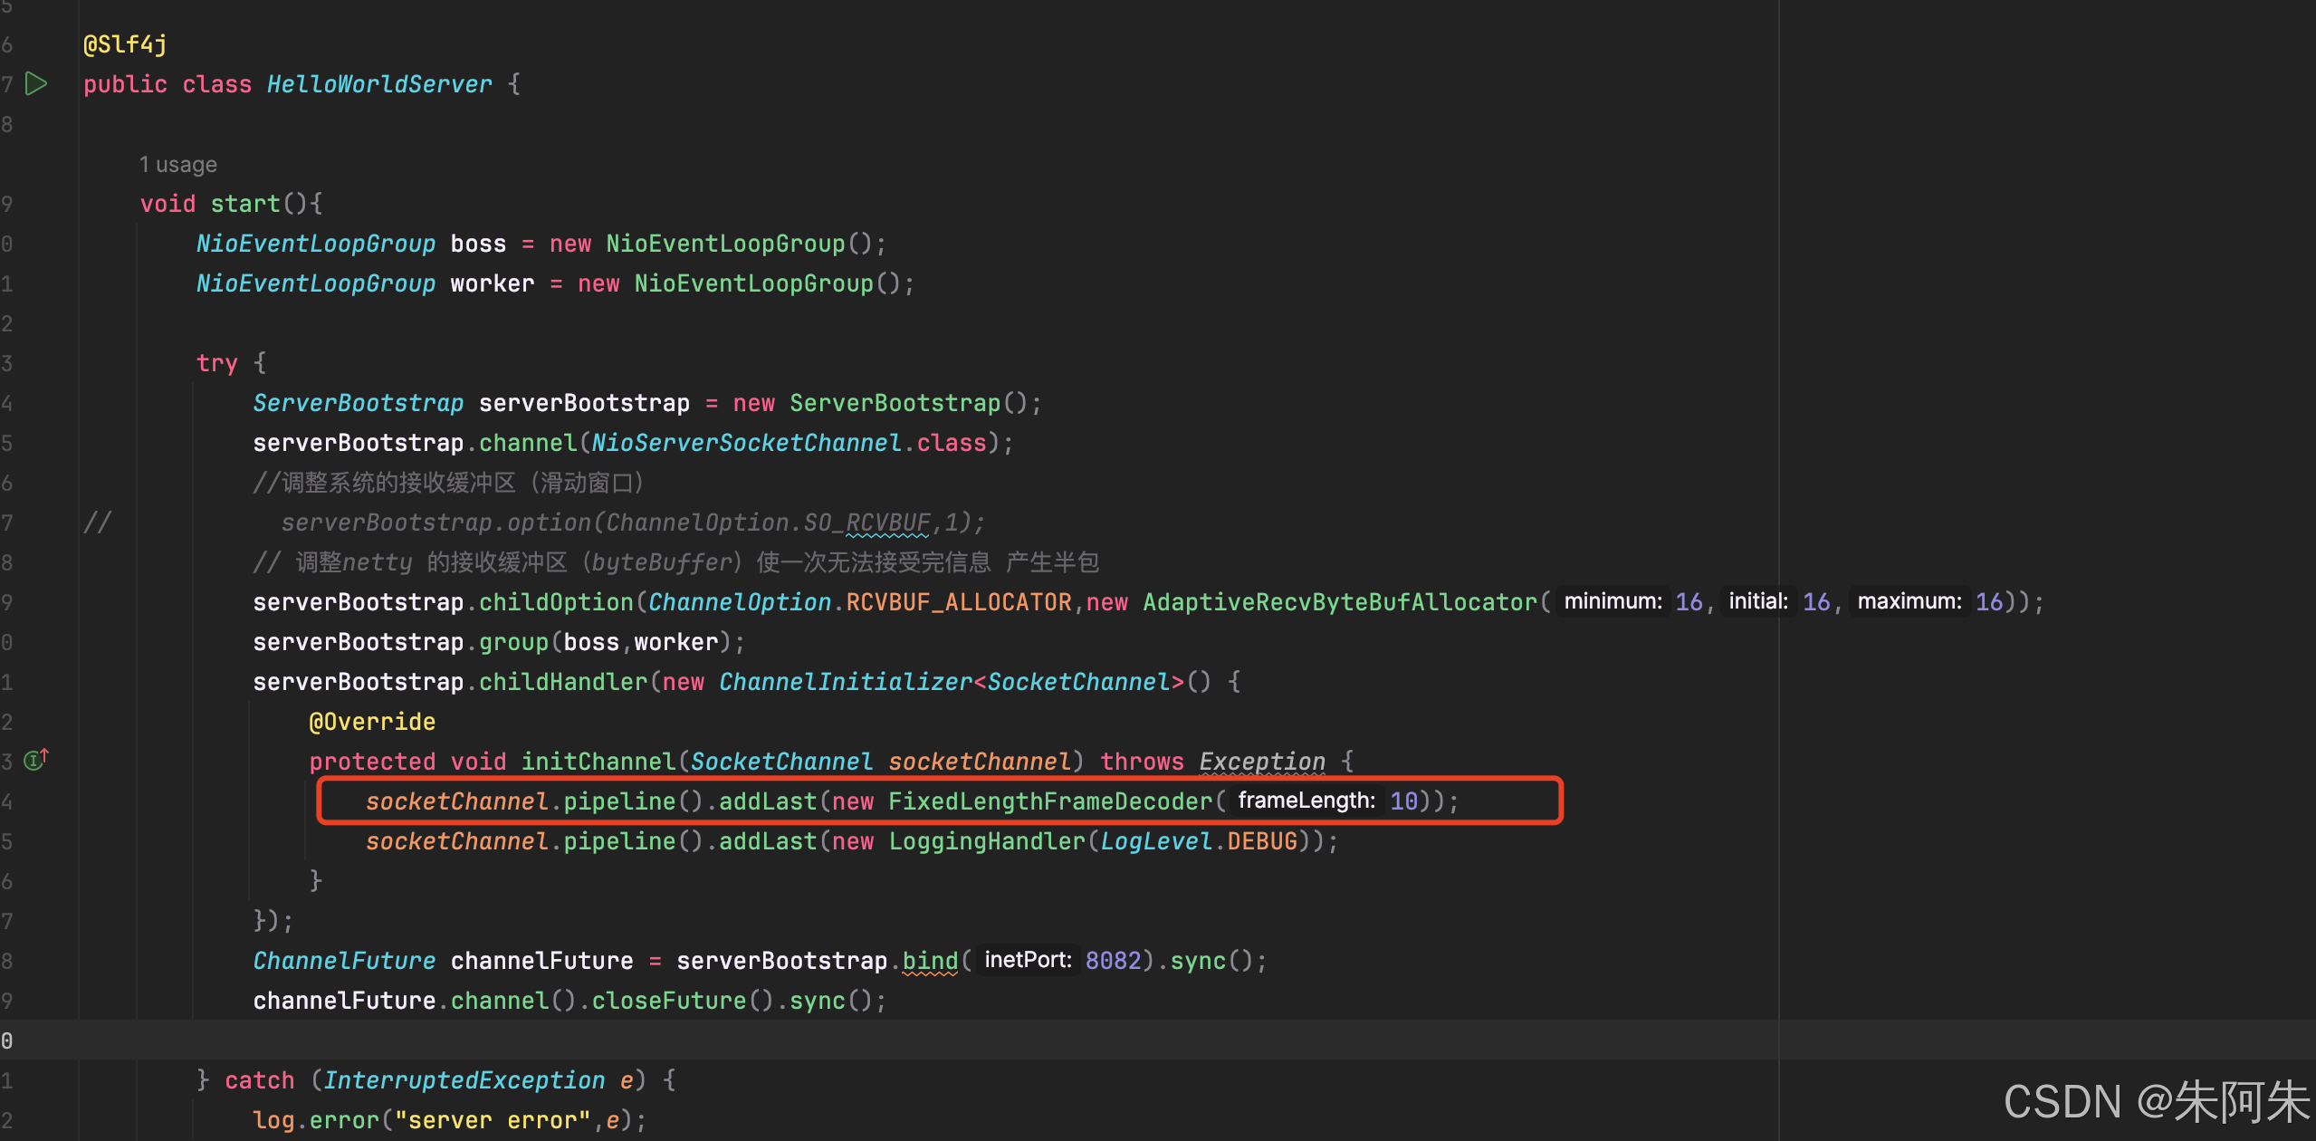Click the 'frameLength:' parameter hint
2316x1141 pixels.
[1306, 801]
